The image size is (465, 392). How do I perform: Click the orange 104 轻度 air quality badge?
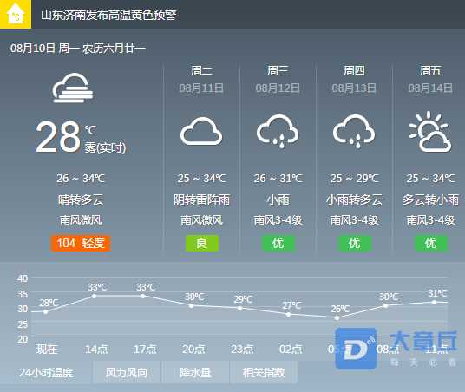[81, 243]
